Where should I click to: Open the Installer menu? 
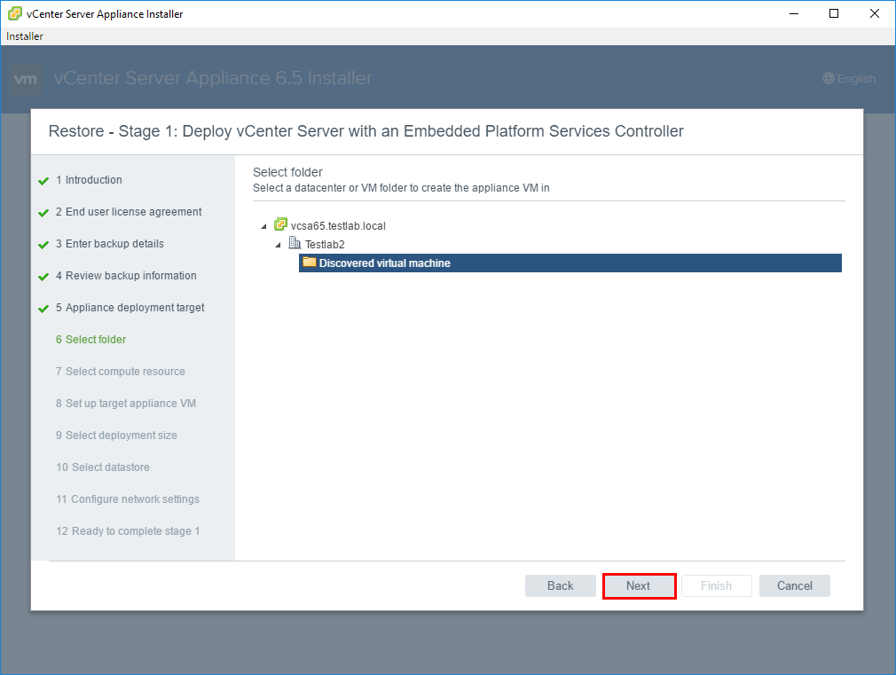click(25, 36)
